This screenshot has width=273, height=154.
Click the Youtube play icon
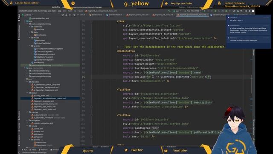(x=166, y=151)
